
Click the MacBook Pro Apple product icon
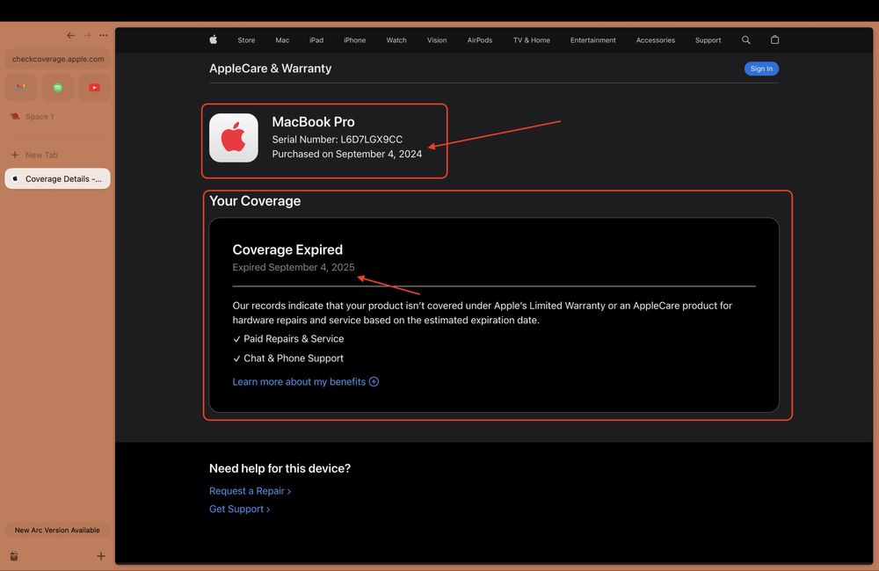click(234, 138)
